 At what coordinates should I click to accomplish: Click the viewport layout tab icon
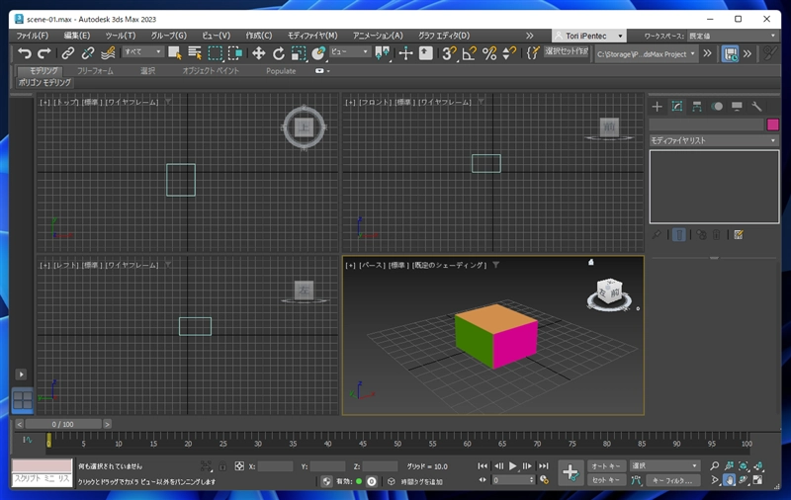pyautogui.click(x=22, y=401)
